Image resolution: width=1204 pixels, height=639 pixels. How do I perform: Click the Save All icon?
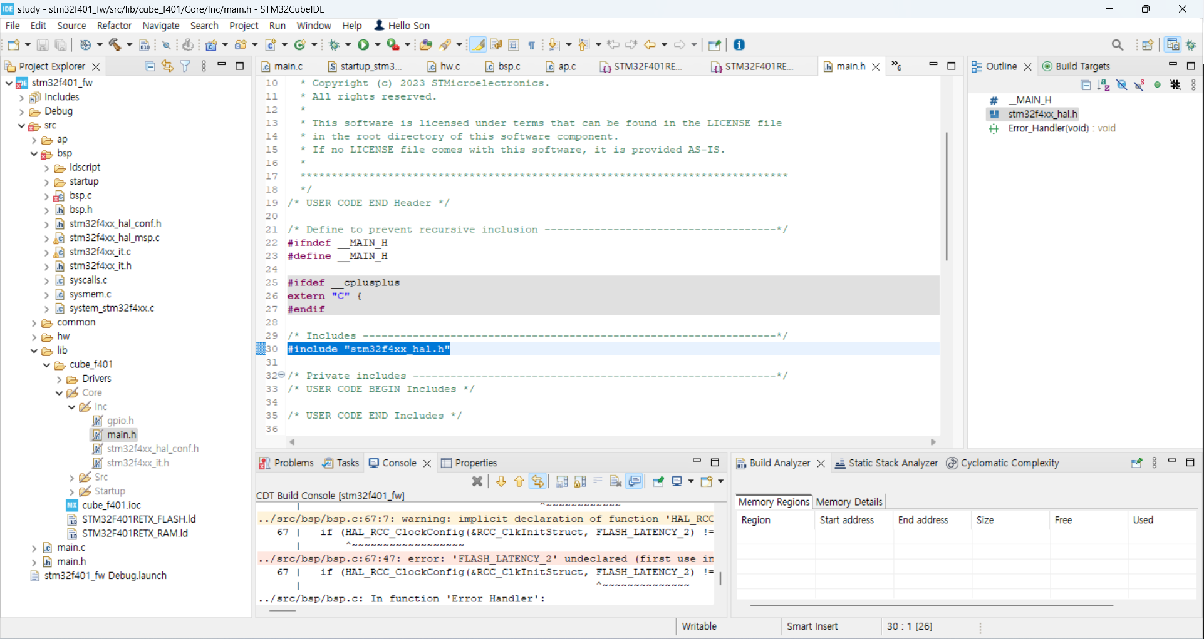coord(61,44)
